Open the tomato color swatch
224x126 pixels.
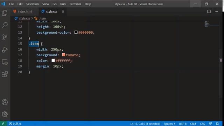tap(64, 55)
